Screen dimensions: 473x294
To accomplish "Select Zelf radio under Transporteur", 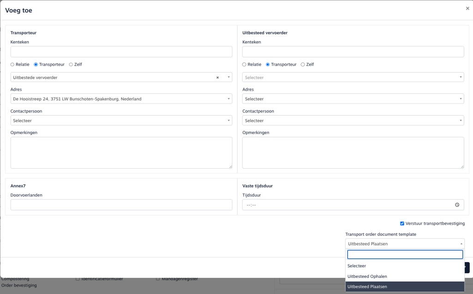I will point(71,65).
